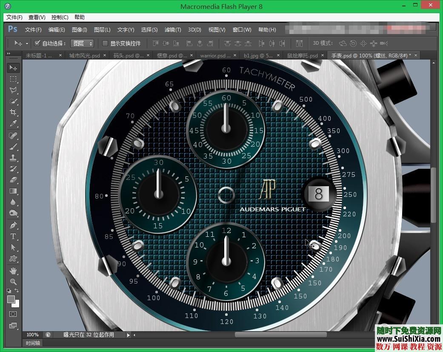Open the 滤镜 menu
Viewport: 443px width, 352px height.
click(x=172, y=30)
